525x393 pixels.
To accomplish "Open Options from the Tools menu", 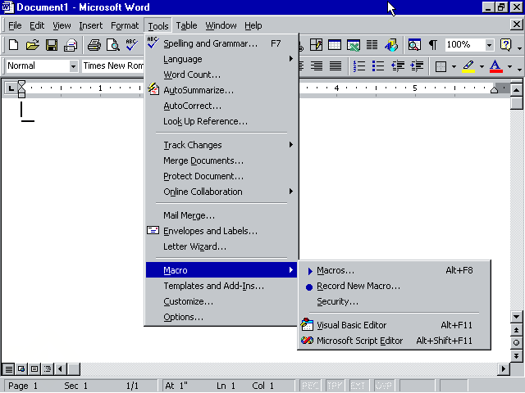I will 221,317.
